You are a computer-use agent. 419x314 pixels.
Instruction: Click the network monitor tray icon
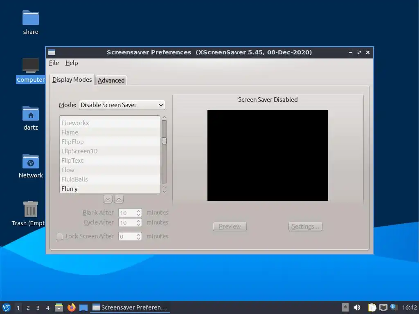click(x=383, y=307)
